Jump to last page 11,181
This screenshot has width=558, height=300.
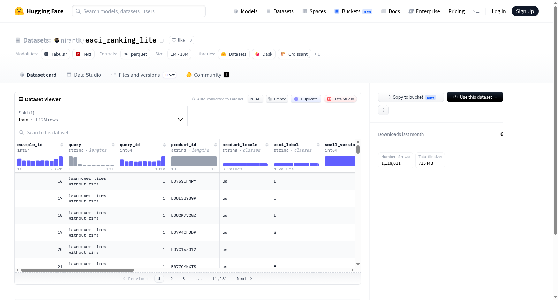pyautogui.click(x=220, y=279)
